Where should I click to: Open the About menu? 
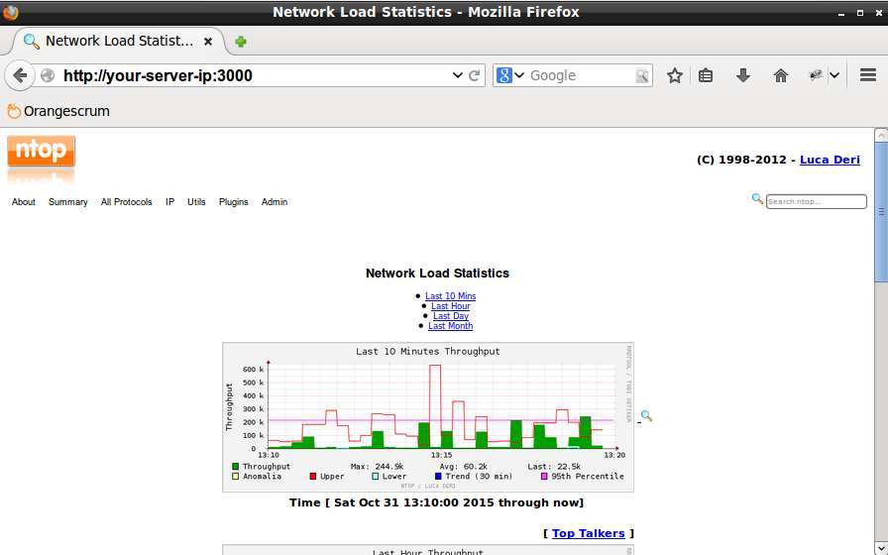click(23, 202)
